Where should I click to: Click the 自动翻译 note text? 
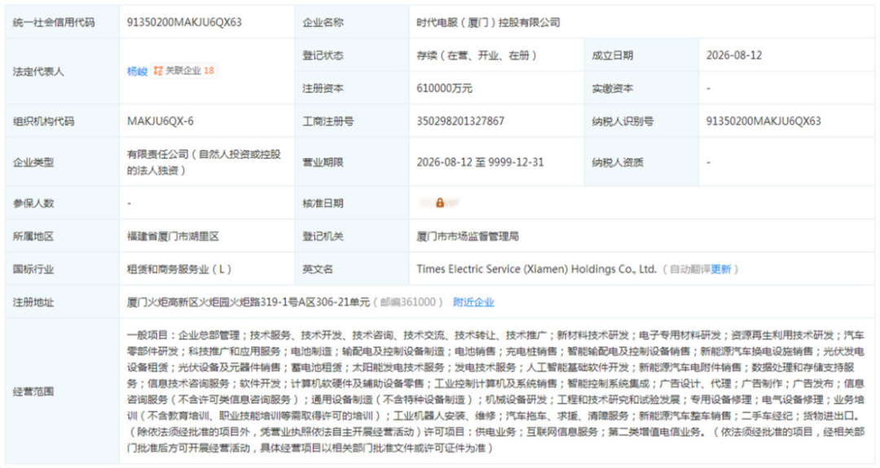(x=690, y=269)
